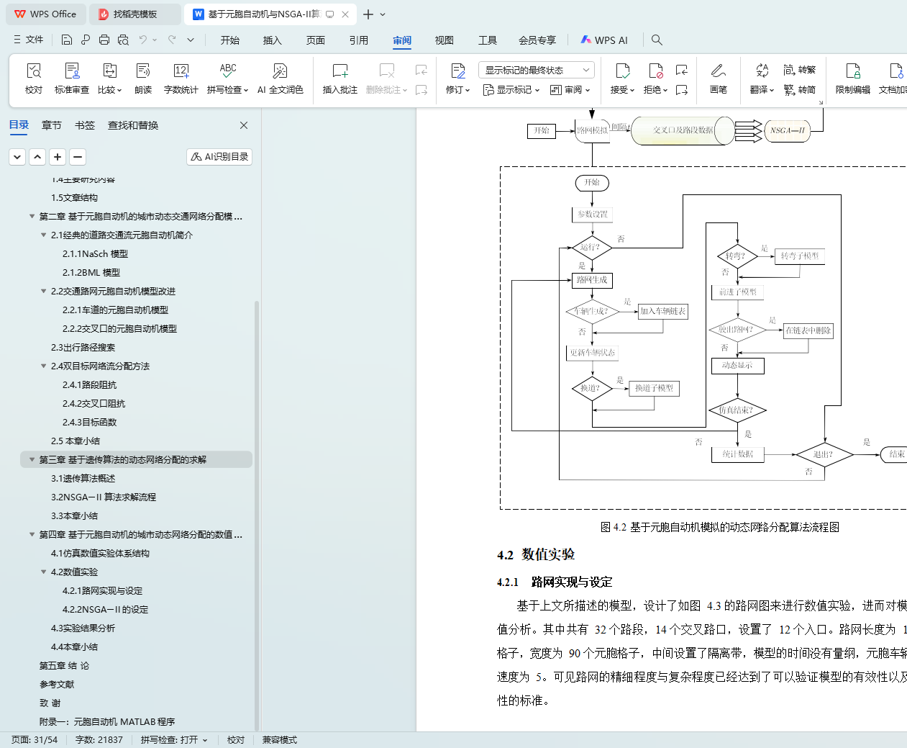
Task: Convert text with 转简 button
Action: [800, 90]
